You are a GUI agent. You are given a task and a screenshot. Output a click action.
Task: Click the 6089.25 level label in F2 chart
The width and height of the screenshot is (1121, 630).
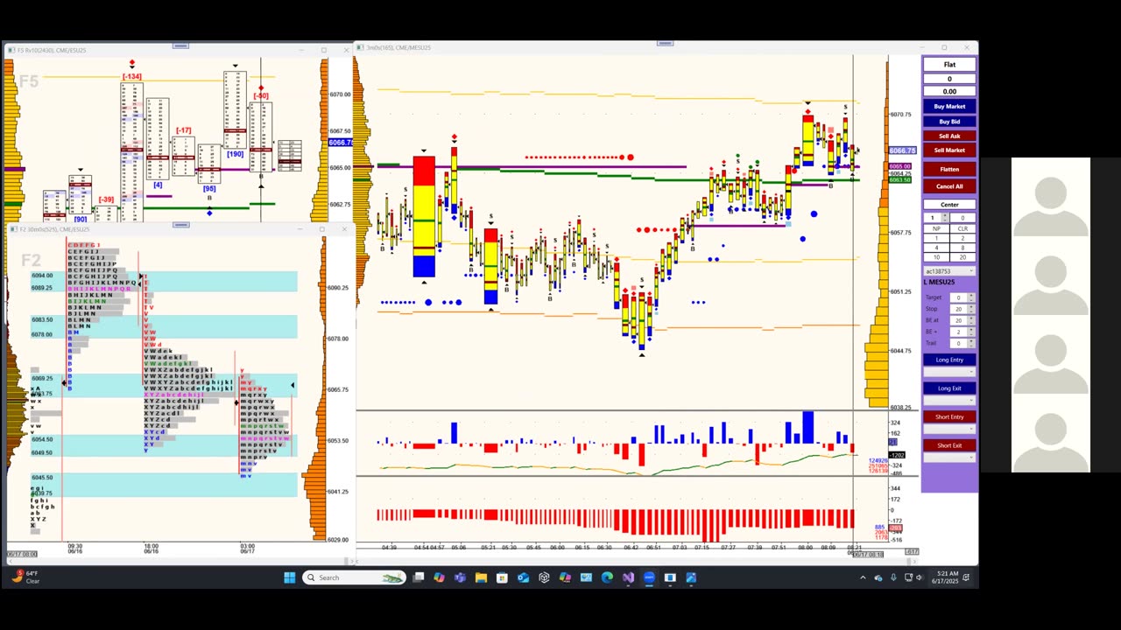coord(42,288)
